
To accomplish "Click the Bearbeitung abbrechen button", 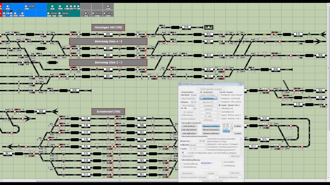I will click(228, 177).
